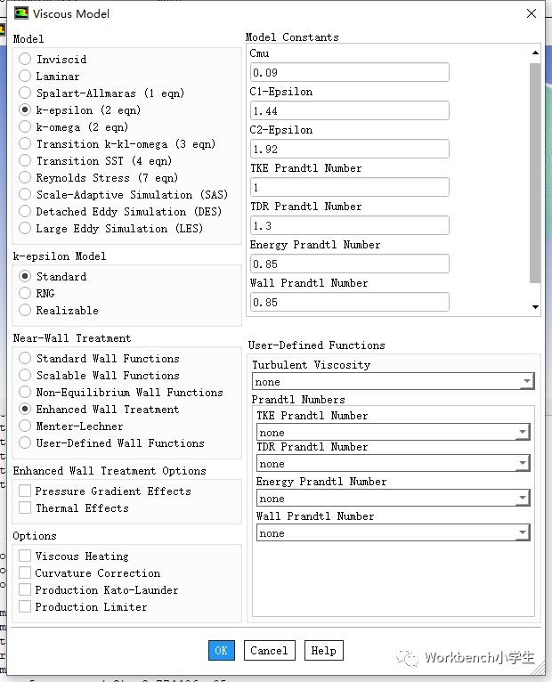Viewport: 552px width, 682px height.
Task: Select Standard Wall Functions
Action: 25,358
